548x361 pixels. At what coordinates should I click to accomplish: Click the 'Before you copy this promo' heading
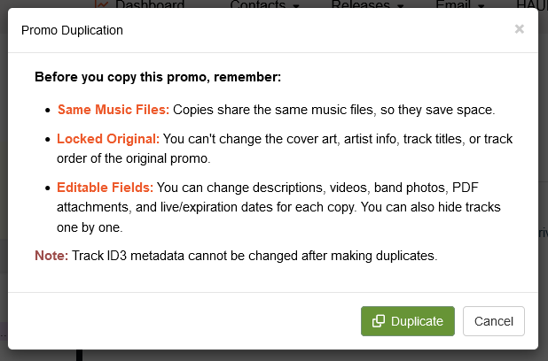click(158, 77)
